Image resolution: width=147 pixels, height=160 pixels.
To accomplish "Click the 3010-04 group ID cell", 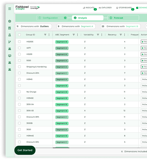I will point(30,104).
